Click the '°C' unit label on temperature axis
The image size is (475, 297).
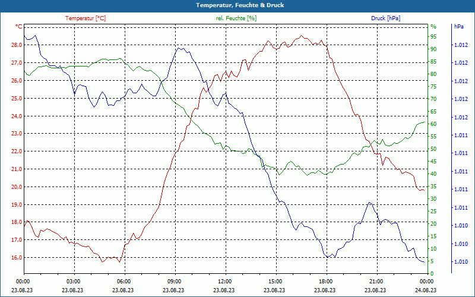pos(19,27)
